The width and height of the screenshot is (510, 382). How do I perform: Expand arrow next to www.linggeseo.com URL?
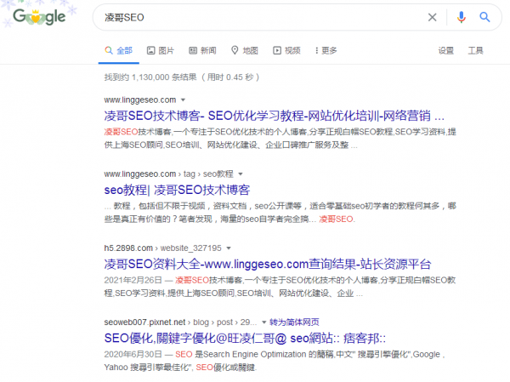(183, 100)
